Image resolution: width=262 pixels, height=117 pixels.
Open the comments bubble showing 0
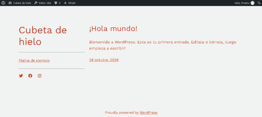click(57, 3)
